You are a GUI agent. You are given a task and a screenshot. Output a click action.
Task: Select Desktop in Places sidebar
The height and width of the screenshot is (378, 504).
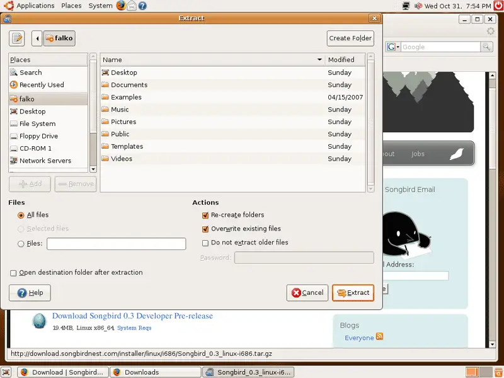pos(49,112)
